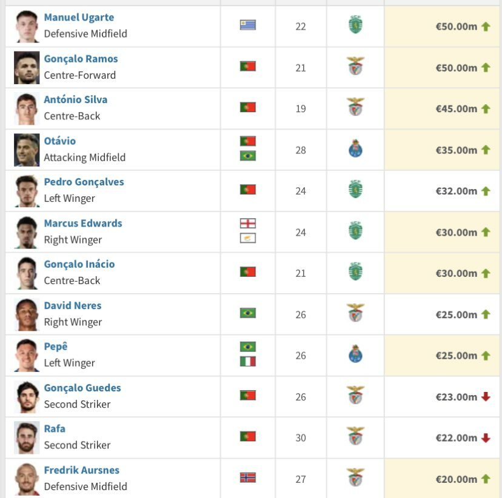
Task: Click Gonçalo Guedes portrait thumbnail
Action: [x=27, y=397]
